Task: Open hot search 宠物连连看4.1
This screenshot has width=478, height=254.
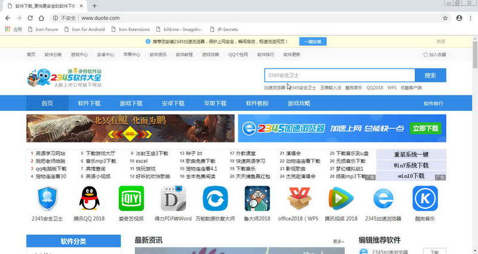Action: 201,169
